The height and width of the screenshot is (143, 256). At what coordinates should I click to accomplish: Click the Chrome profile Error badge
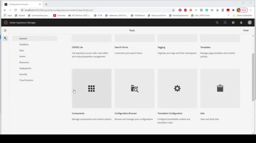pyautogui.click(x=242, y=10)
